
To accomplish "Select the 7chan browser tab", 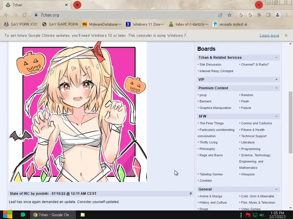I will (36, 5).
